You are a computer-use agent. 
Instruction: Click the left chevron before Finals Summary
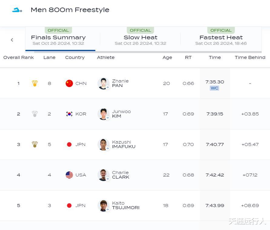(12, 40)
